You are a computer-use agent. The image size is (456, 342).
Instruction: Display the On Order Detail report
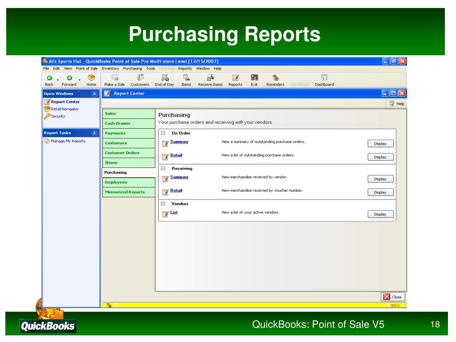tap(380, 157)
